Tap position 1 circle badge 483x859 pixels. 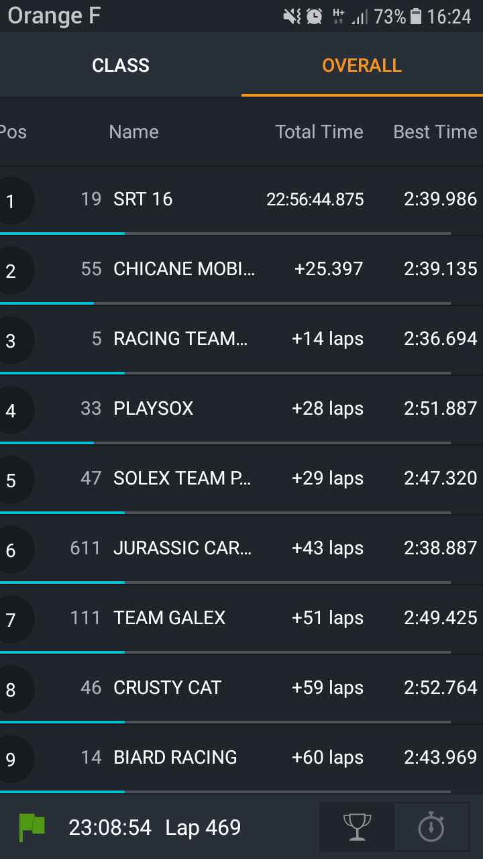coord(11,200)
